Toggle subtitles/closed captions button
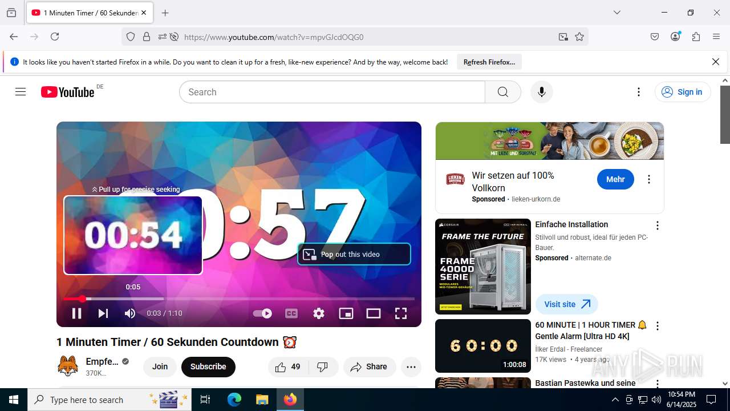 [x=291, y=313]
